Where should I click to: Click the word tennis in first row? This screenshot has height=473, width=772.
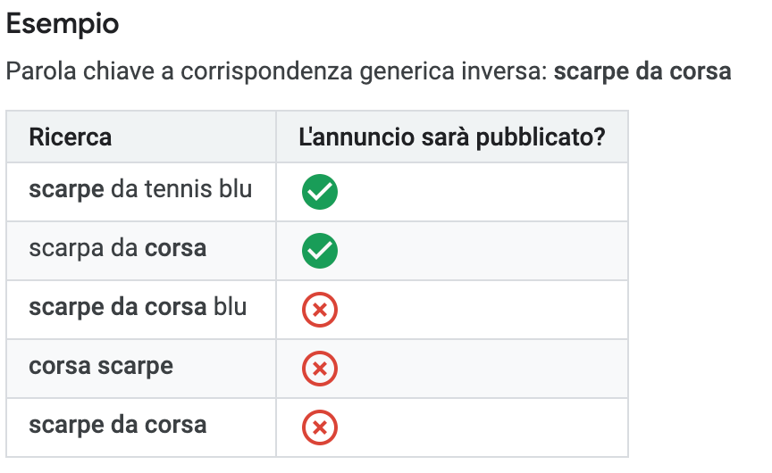(x=178, y=189)
